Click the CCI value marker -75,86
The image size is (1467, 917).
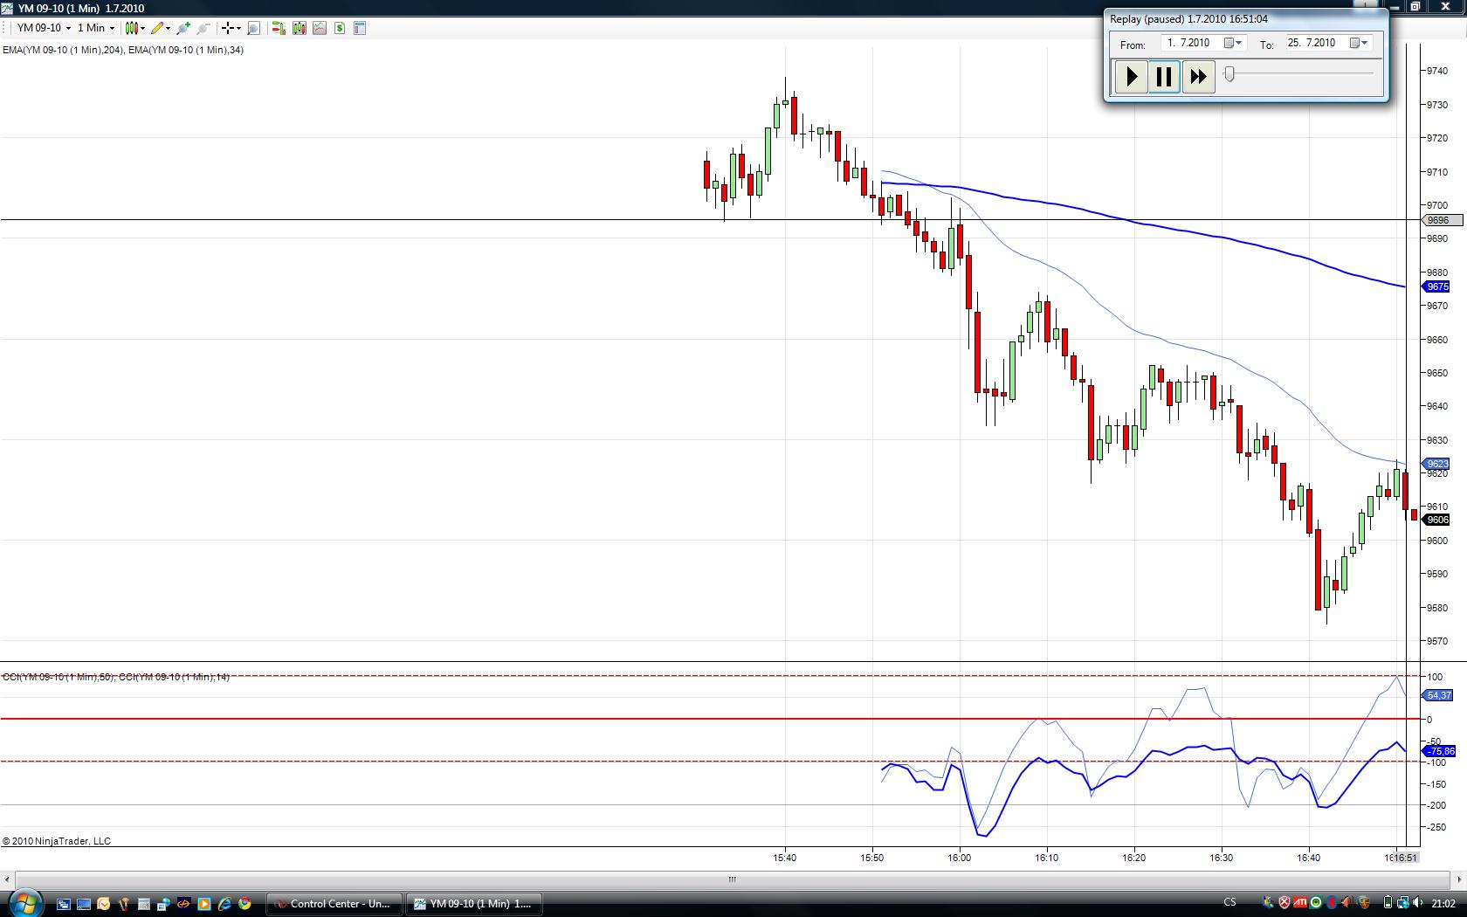(1439, 751)
